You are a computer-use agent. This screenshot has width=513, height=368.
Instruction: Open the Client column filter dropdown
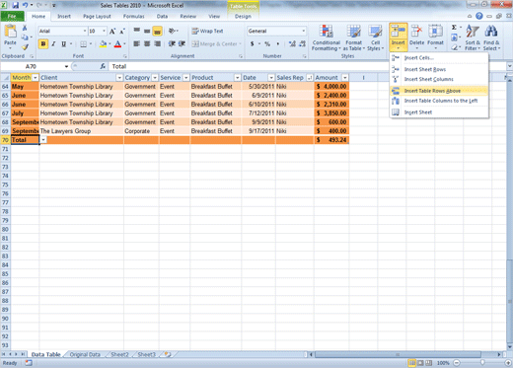pos(119,78)
